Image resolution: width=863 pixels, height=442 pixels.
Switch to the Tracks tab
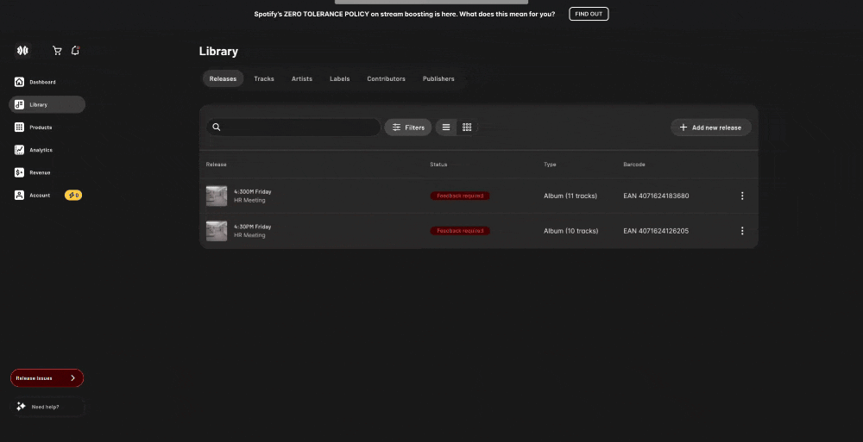[263, 78]
